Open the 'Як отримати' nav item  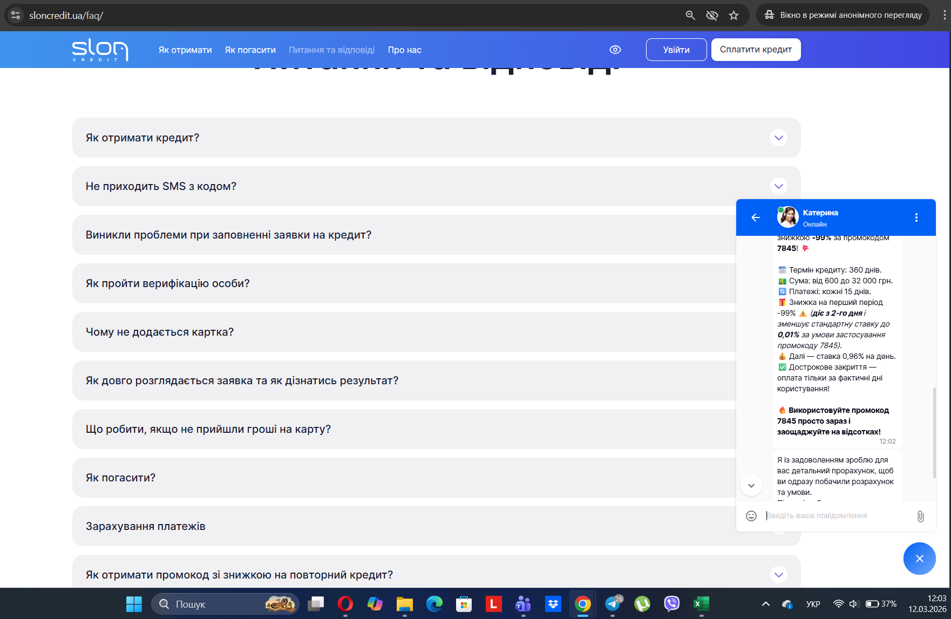185,50
